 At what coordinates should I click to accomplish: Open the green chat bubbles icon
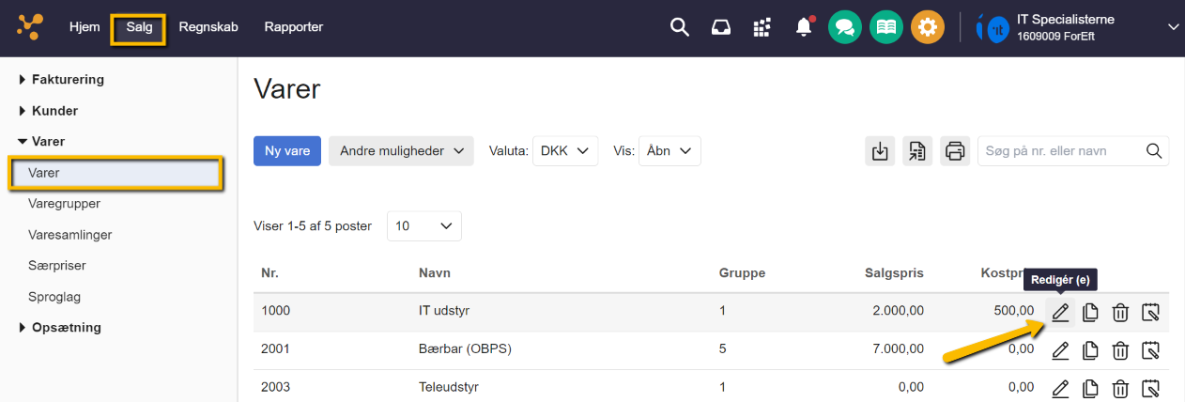(845, 27)
